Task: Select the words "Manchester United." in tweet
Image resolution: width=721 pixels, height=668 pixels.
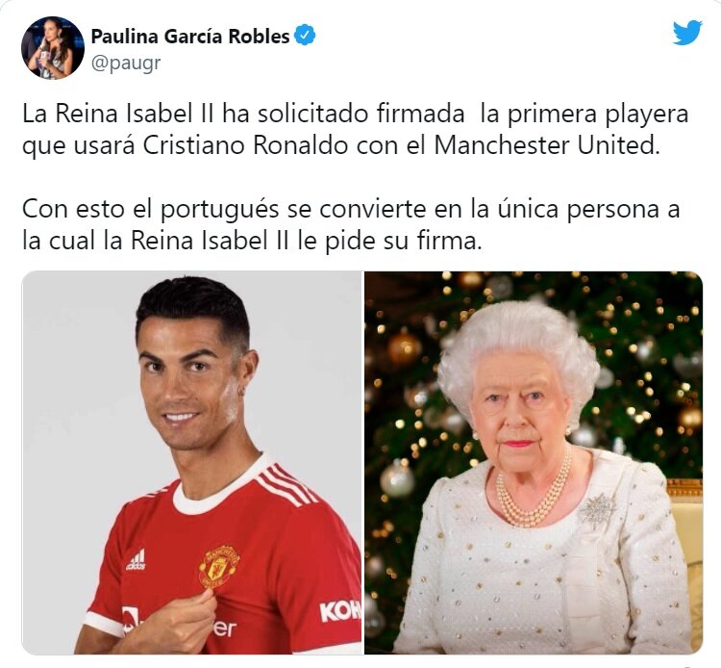Action: pos(547,146)
